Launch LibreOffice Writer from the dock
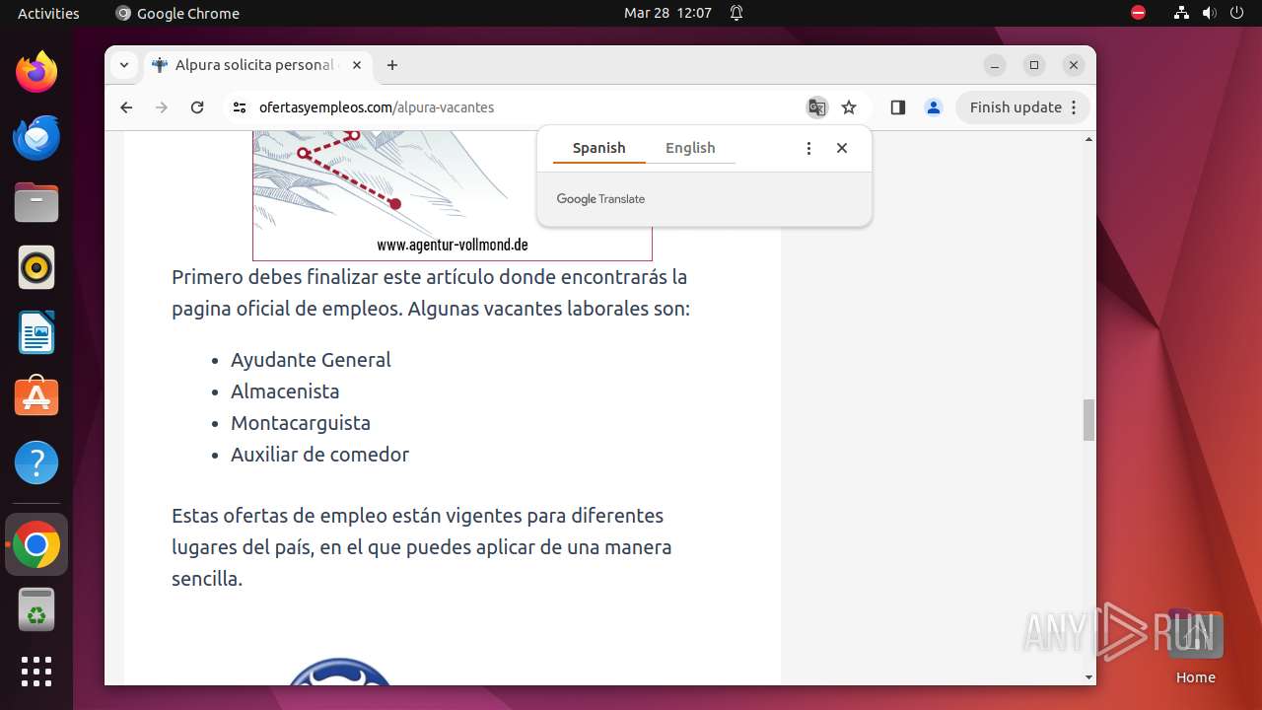 [x=36, y=332]
